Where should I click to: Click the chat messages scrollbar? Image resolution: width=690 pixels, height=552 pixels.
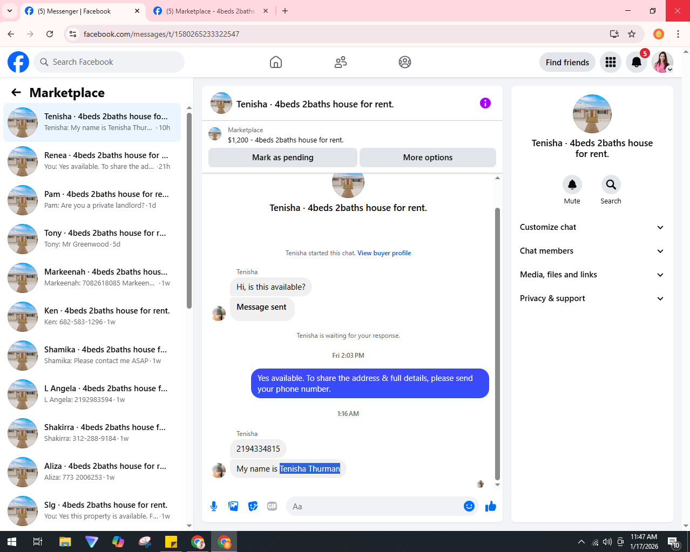[497, 343]
